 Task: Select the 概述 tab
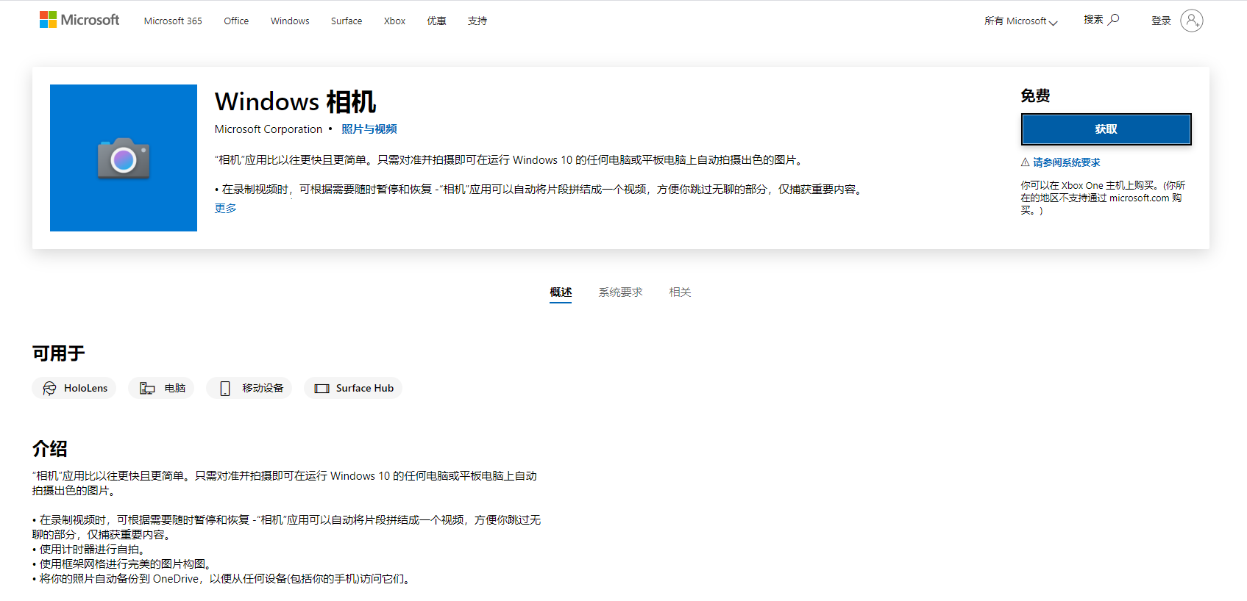click(561, 292)
